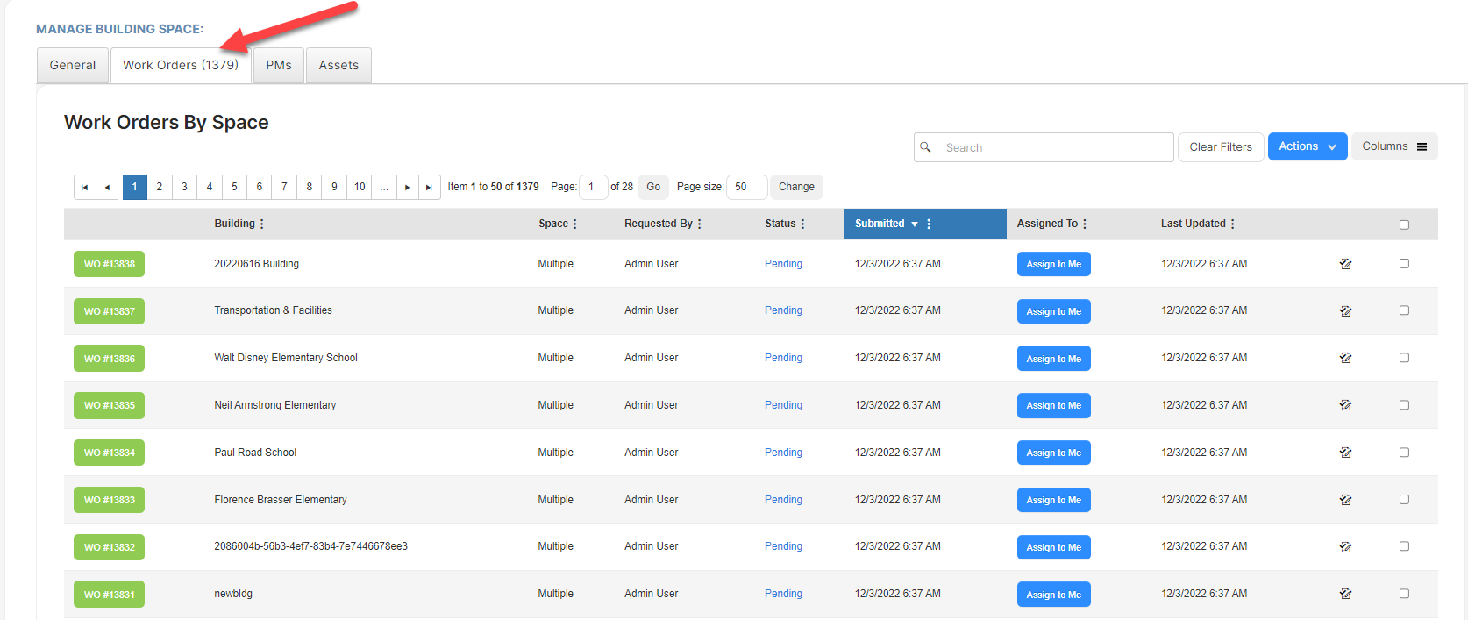Go to page 5
The height and width of the screenshot is (620, 1468).
pos(234,187)
